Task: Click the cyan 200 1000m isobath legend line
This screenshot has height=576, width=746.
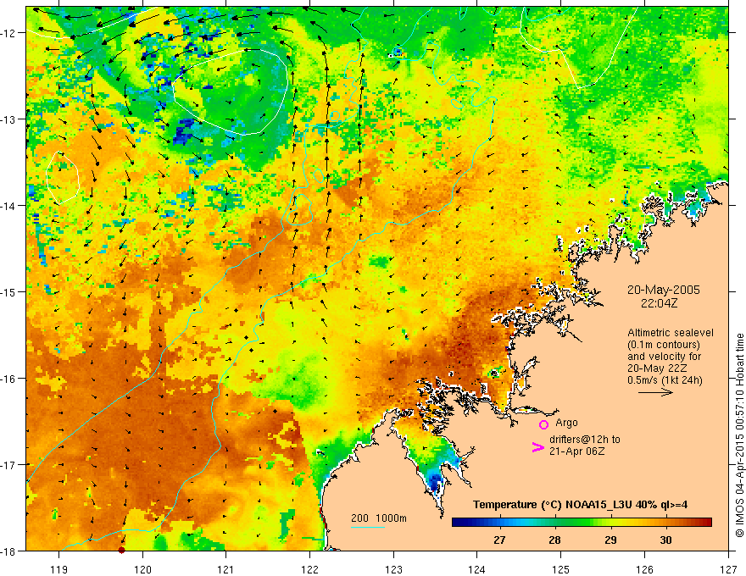Action: [x=368, y=527]
